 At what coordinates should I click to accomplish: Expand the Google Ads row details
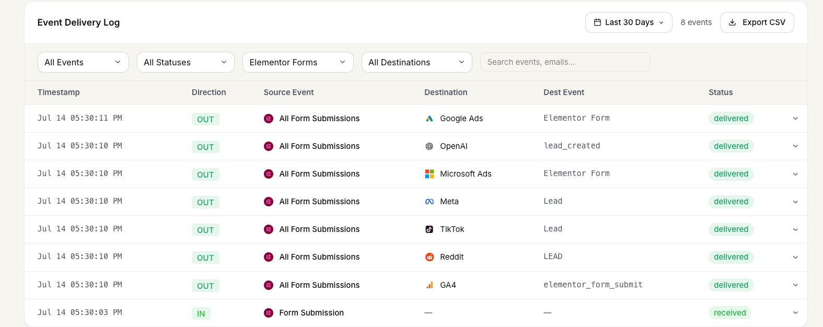[x=795, y=119]
